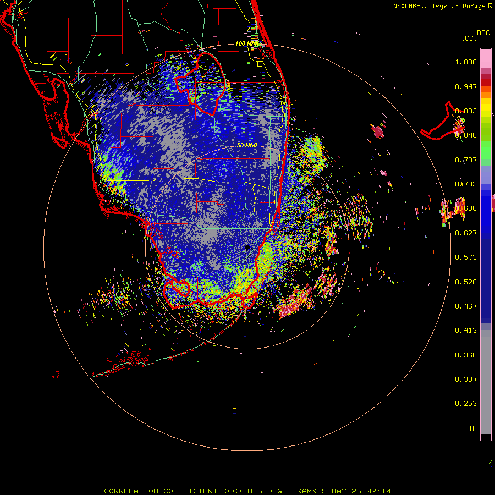Select the 0.893 color scale value
495x495 pixels.
click(x=466, y=111)
